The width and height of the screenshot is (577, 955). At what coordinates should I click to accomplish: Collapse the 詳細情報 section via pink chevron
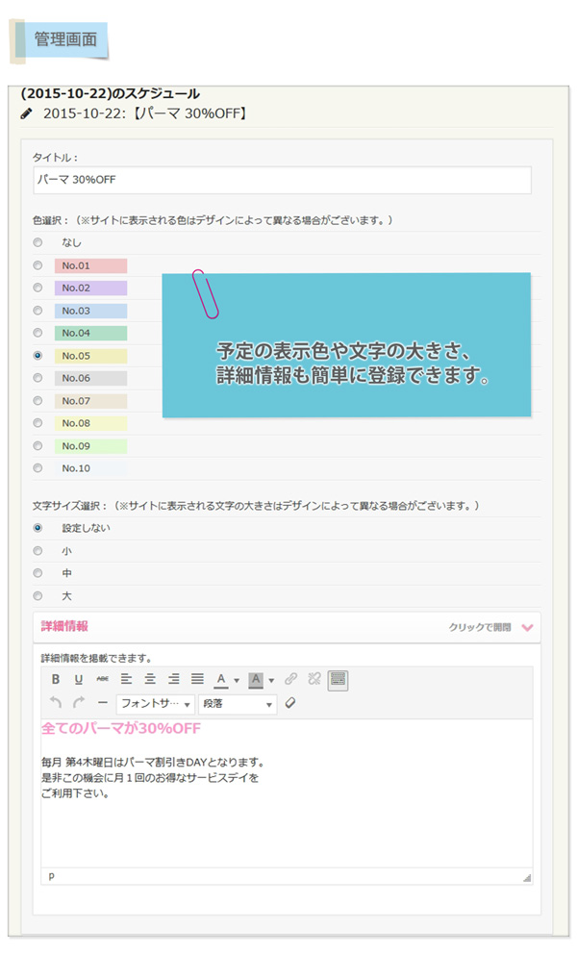[526, 627]
